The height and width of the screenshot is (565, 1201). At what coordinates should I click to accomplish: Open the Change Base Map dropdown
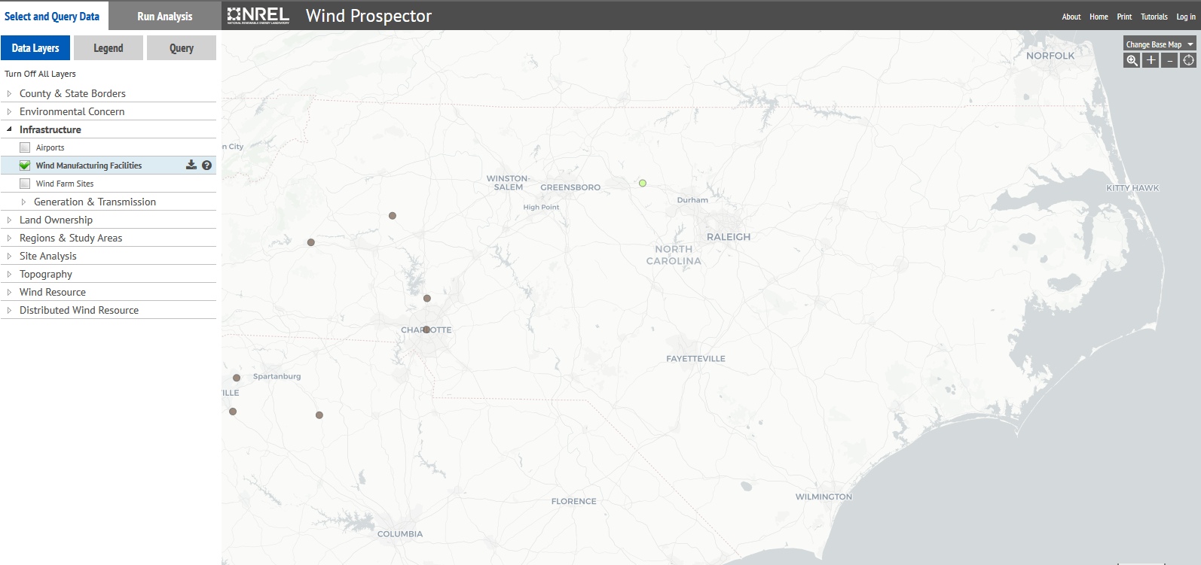(1159, 44)
